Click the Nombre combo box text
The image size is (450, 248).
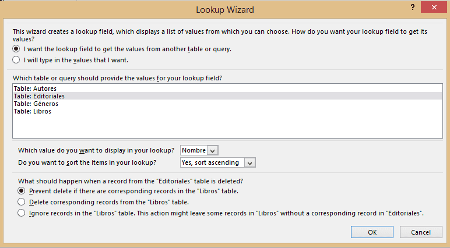point(194,150)
